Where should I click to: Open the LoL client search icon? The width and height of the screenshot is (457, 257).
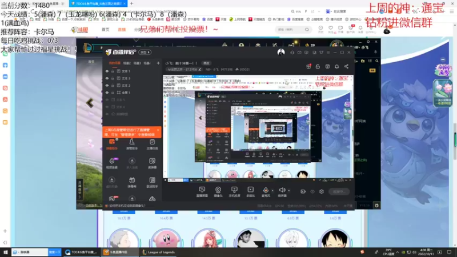[377, 61]
